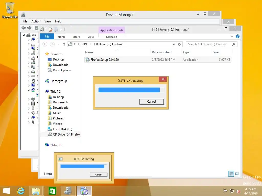The height and width of the screenshot is (196, 262).
Task: Click the Back arrow in Device Manager toolbar
Action: pyautogui.click(x=24, y=28)
